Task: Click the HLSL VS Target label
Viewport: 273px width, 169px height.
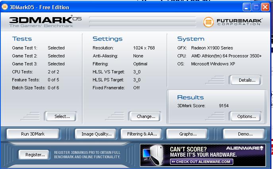Action: point(108,72)
